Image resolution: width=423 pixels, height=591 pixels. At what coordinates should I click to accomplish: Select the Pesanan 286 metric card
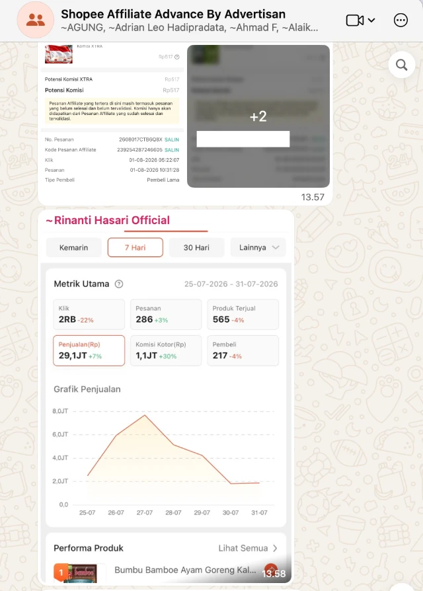tap(166, 315)
